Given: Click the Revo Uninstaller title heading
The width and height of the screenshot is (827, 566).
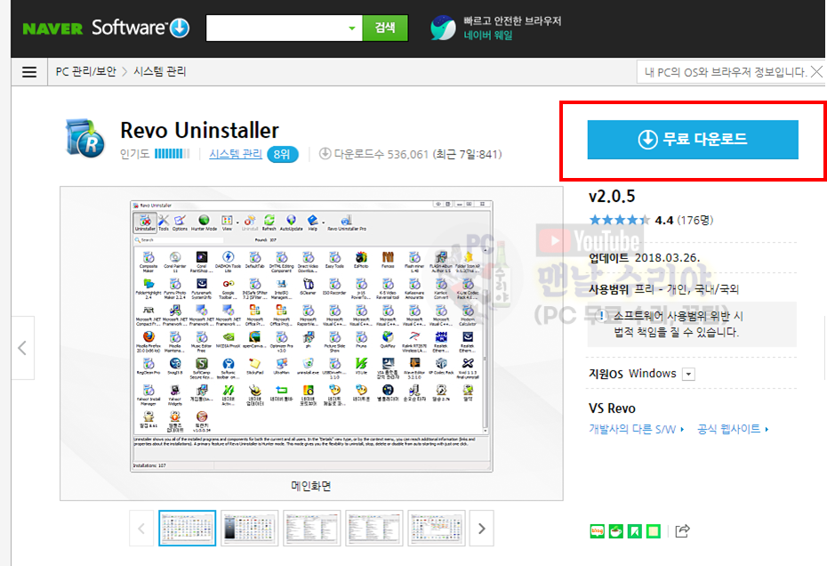Looking at the screenshot, I should pos(199,131).
